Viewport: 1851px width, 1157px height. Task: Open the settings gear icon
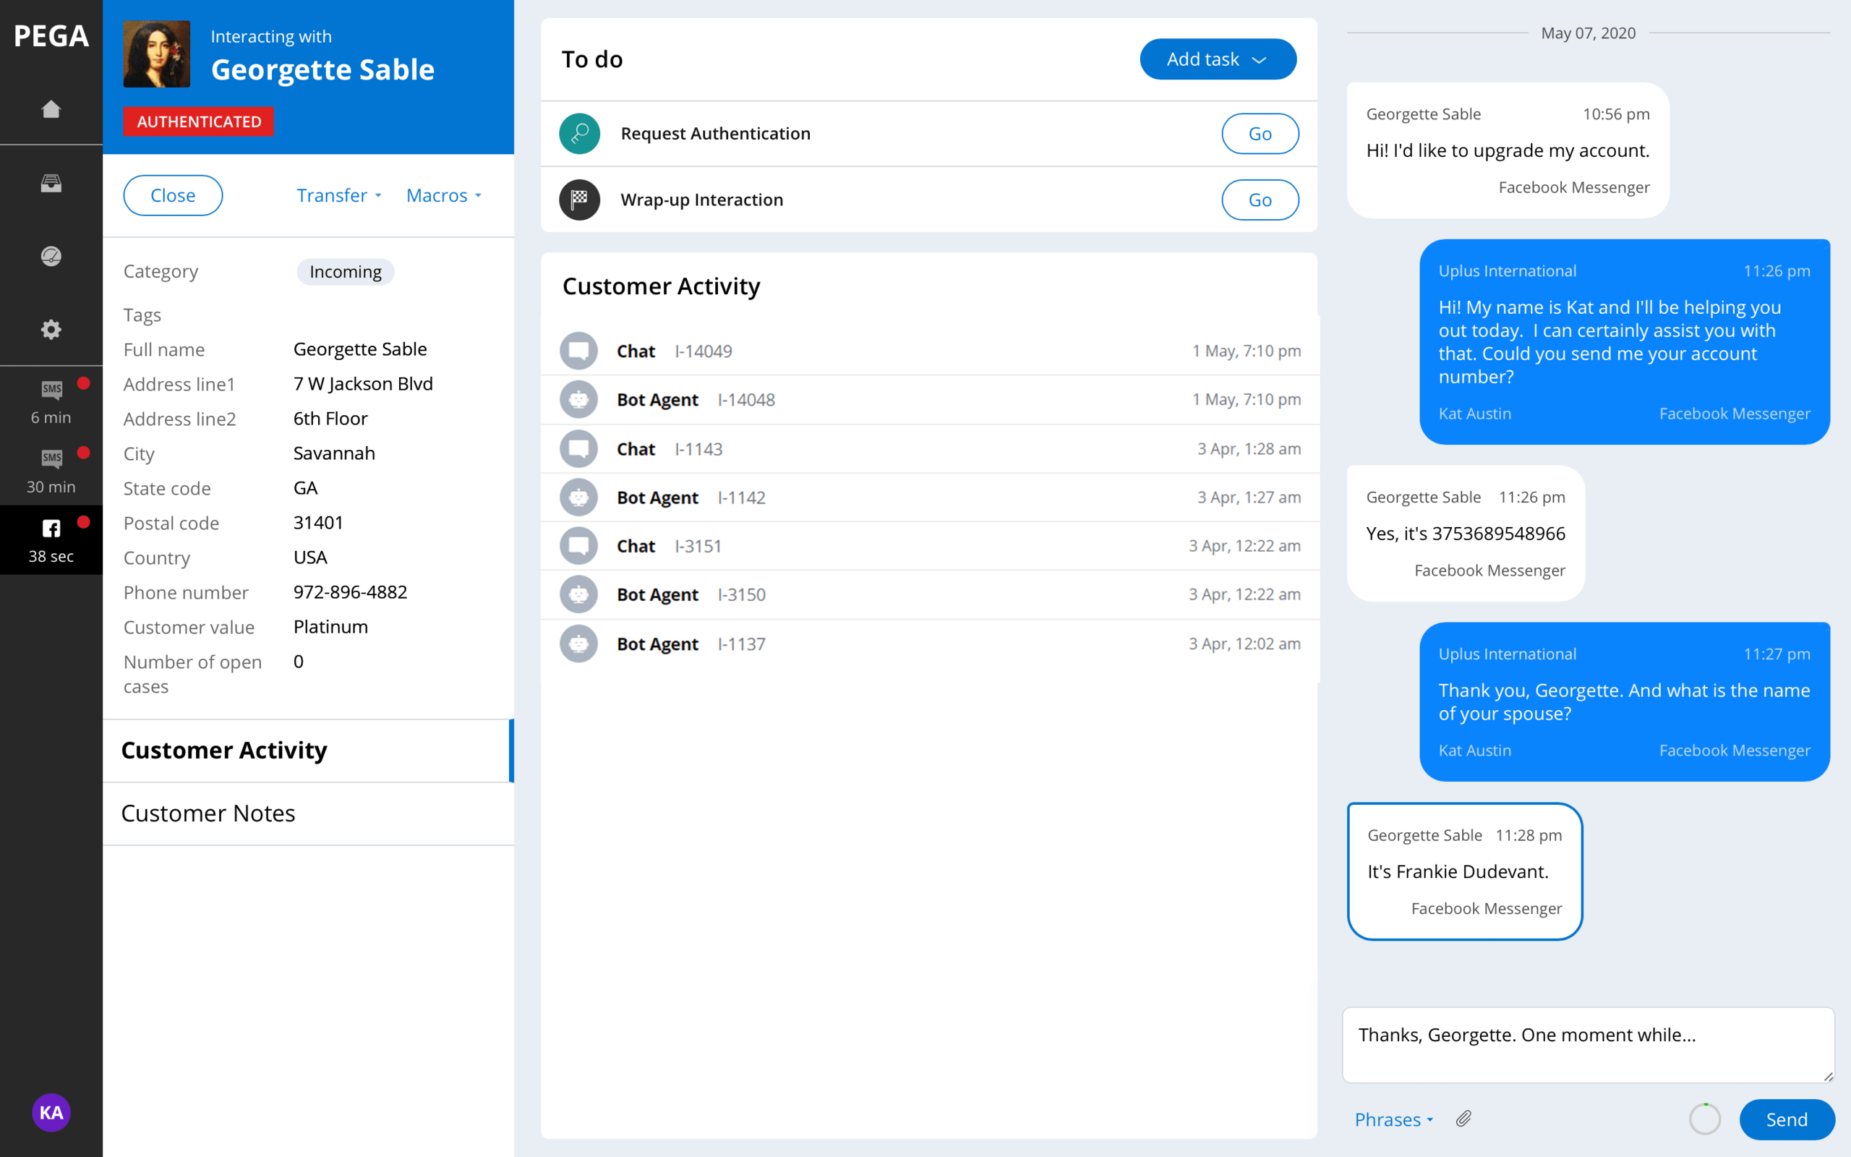point(51,329)
